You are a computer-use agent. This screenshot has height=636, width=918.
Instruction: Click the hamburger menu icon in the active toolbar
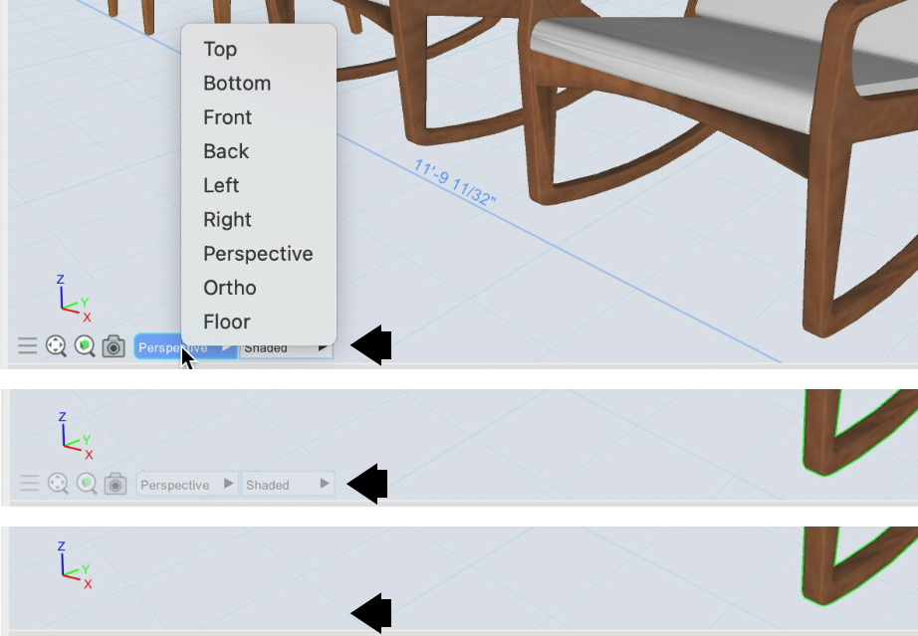pyautogui.click(x=27, y=346)
